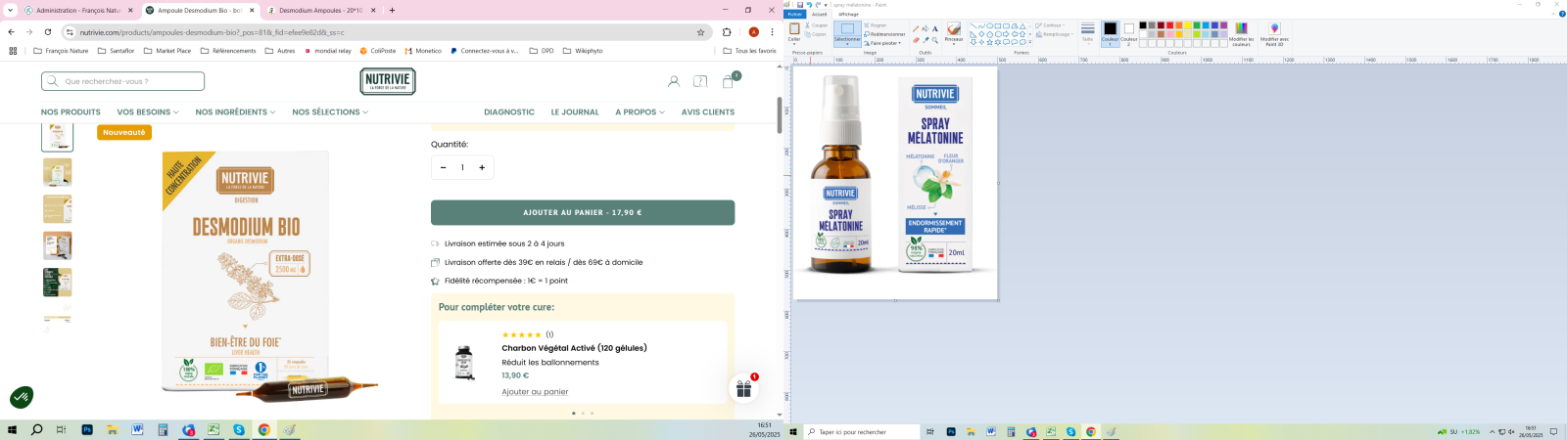Select the second Desmodium product thumbnail
The image size is (1567, 440).
[57, 172]
